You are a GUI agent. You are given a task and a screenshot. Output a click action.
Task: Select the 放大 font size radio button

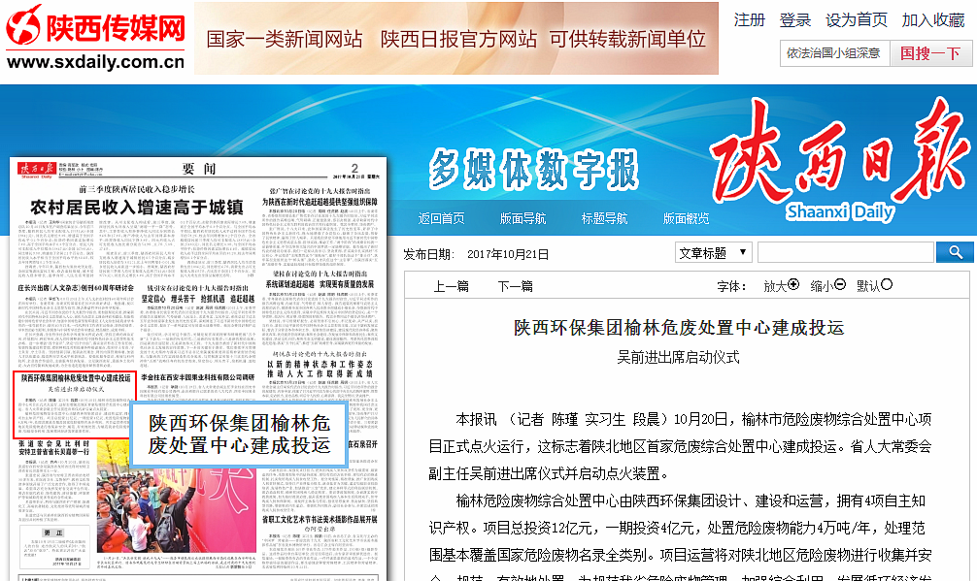click(x=793, y=285)
